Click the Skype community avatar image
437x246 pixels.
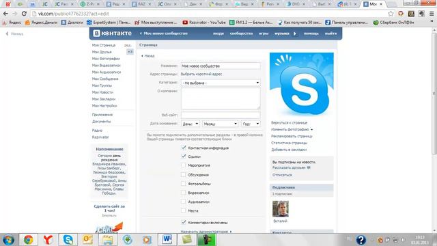click(x=302, y=84)
